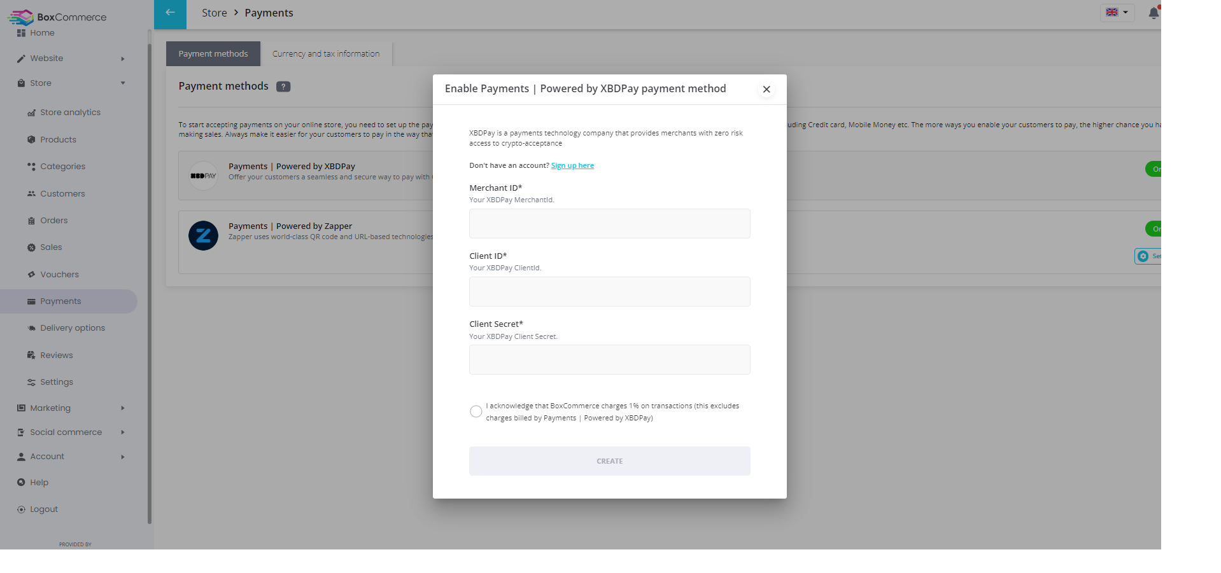
Task: Open the Products menu item
Action: click(x=58, y=140)
